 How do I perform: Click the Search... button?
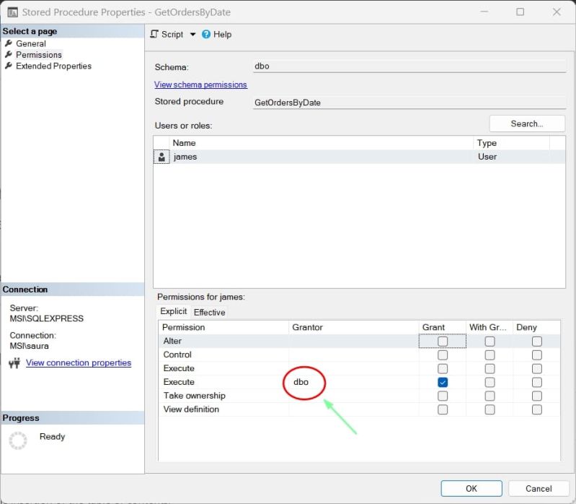pyautogui.click(x=527, y=123)
